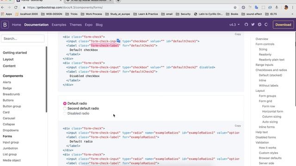Copy the checkbox code snippet
This screenshot has width=296, height=166.
238,34
